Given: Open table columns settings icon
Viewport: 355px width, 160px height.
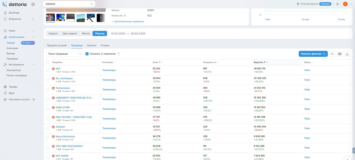Looking at the screenshot, I should click(340, 54).
